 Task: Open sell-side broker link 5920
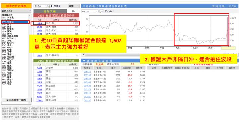pyautogui.click(x=40, y=82)
